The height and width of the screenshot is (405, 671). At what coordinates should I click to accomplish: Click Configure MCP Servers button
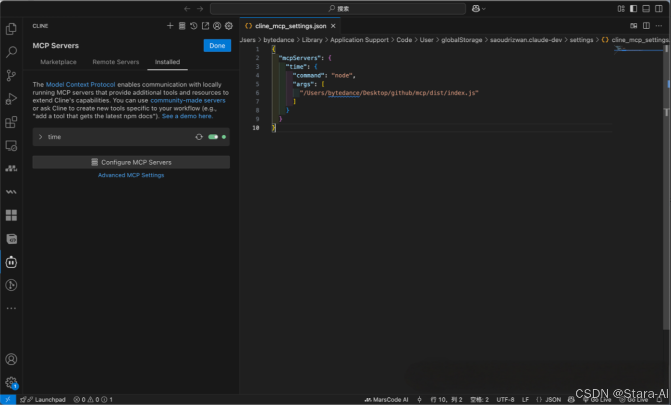(x=131, y=162)
